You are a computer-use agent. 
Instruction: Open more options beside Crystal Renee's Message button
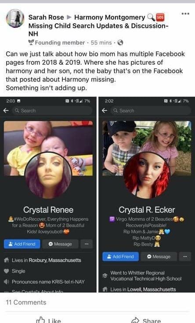click(x=87, y=244)
